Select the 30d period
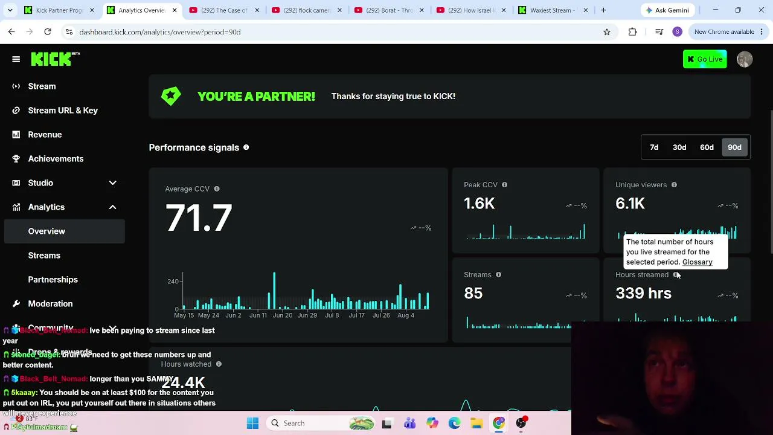 click(679, 147)
